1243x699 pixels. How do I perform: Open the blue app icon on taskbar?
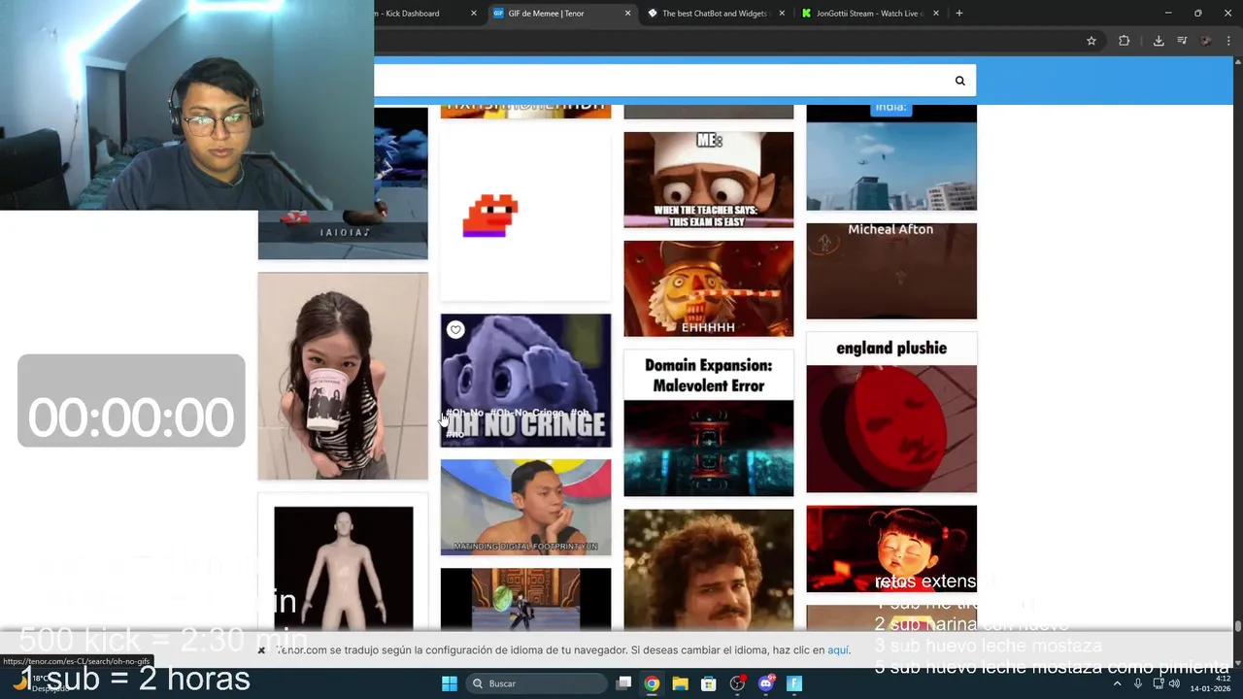[794, 683]
